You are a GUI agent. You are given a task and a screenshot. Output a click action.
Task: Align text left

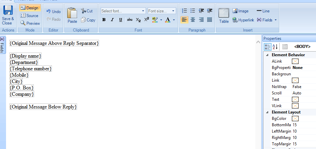point(184,19)
